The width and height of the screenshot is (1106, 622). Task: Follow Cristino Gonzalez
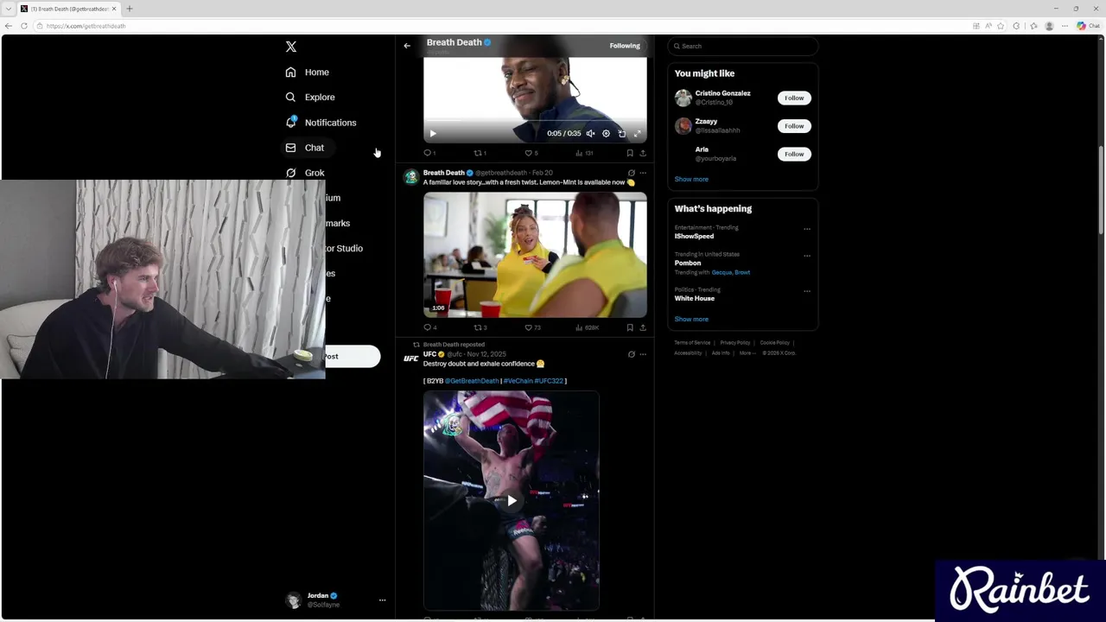[x=794, y=98]
